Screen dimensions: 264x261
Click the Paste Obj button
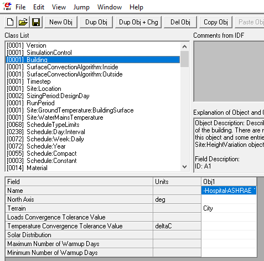click(x=250, y=22)
